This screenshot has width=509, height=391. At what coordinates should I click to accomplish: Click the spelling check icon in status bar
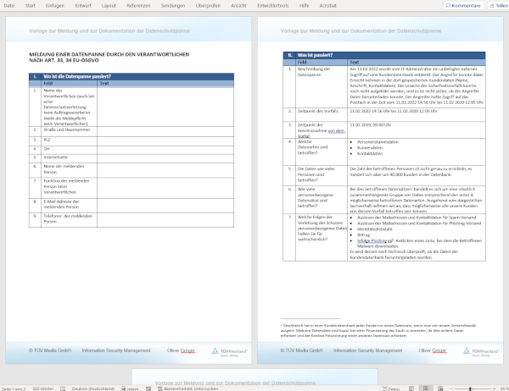click(62, 388)
